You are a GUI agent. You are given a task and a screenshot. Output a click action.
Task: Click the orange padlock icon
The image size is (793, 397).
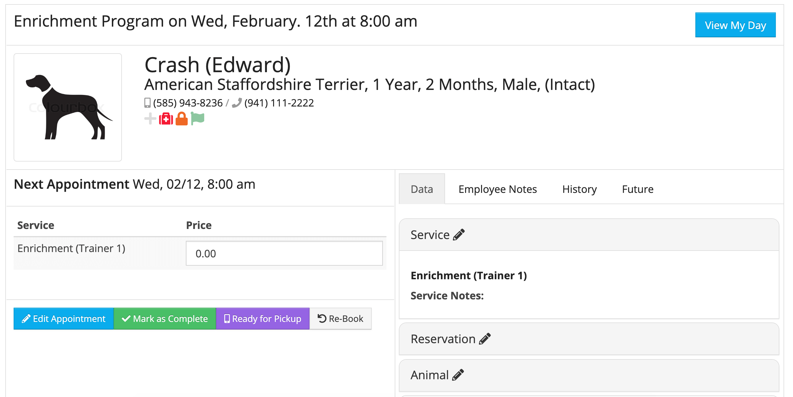pyautogui.click(x=181, y=119)
